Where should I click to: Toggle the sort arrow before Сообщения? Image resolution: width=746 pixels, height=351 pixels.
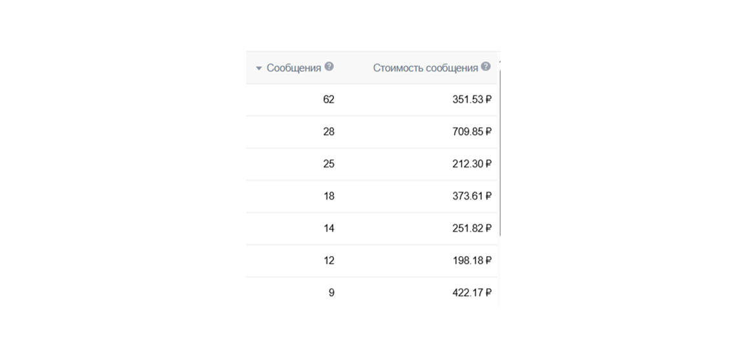tap(259, 68)
